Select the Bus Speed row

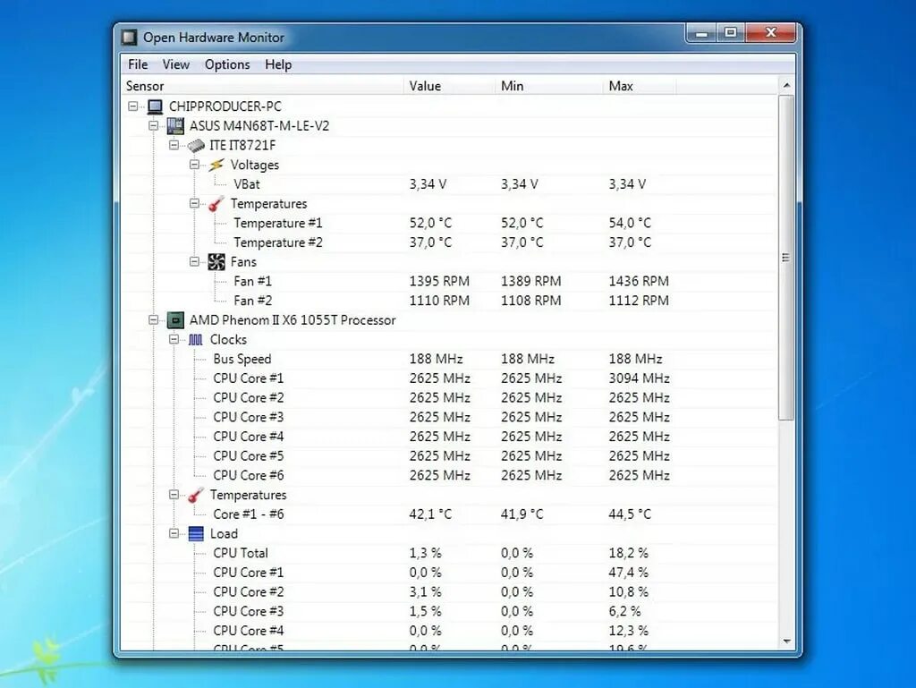click(449, 359)
